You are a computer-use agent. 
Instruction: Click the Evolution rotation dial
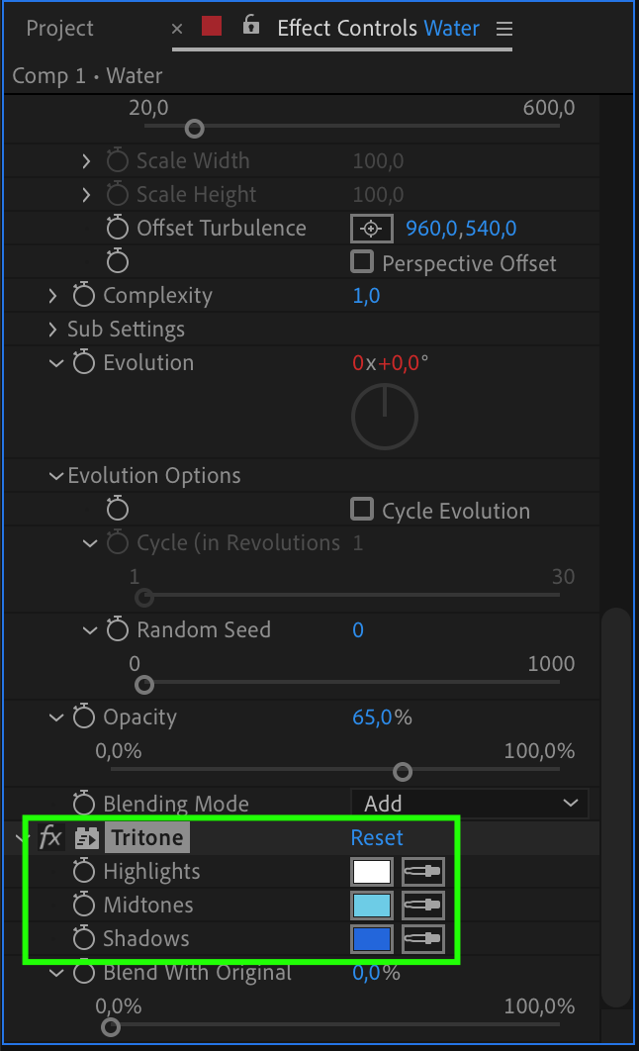[x=385, y=415]
